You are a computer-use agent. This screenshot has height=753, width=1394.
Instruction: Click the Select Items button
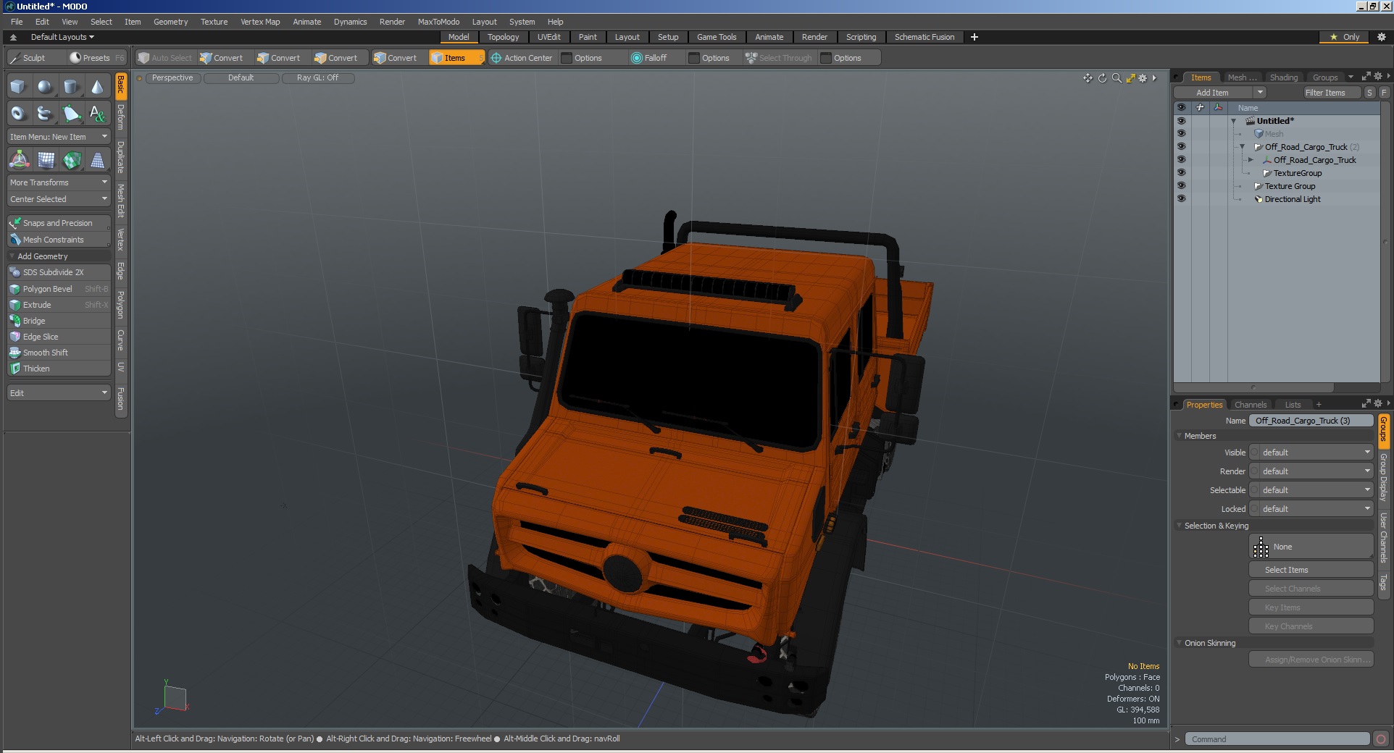click(x=1311, y=570)
